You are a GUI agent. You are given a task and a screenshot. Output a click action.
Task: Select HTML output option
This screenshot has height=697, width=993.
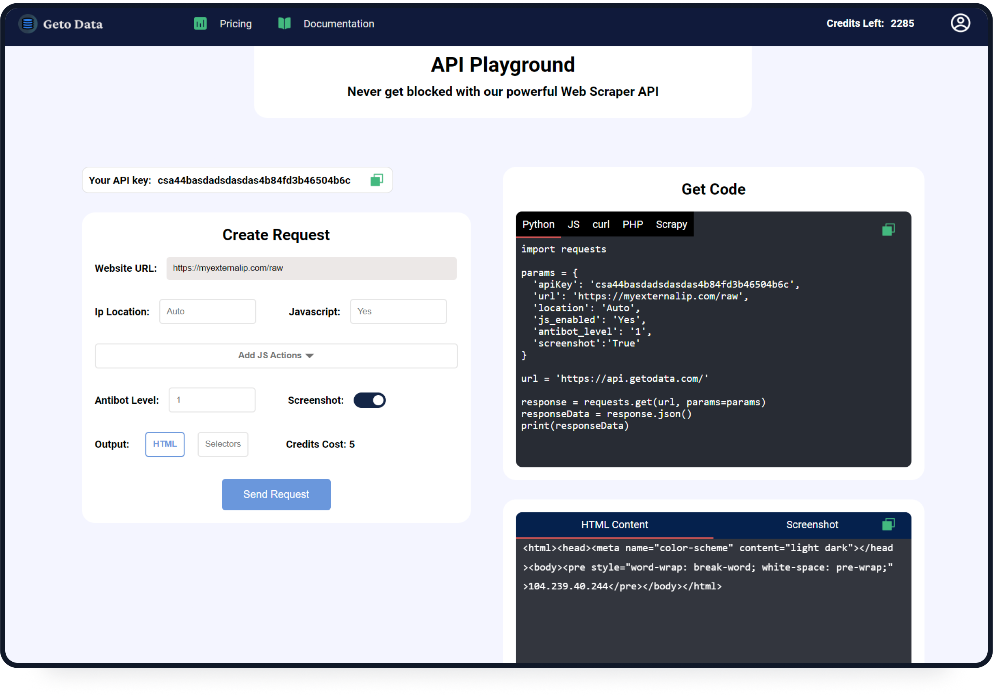(165, 444)
